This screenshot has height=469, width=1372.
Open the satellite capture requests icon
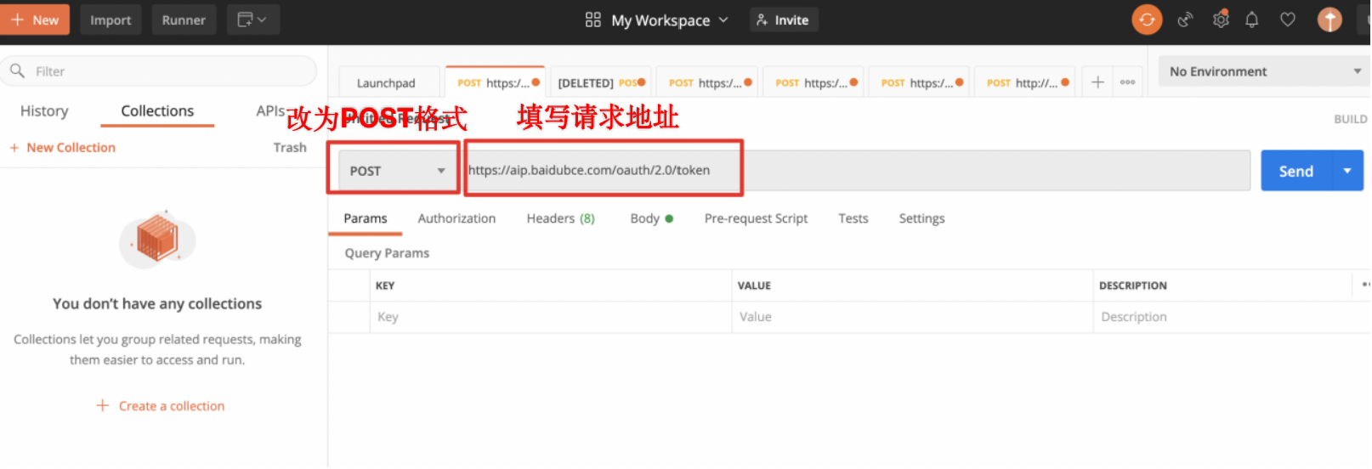(x=1186, y=20)
